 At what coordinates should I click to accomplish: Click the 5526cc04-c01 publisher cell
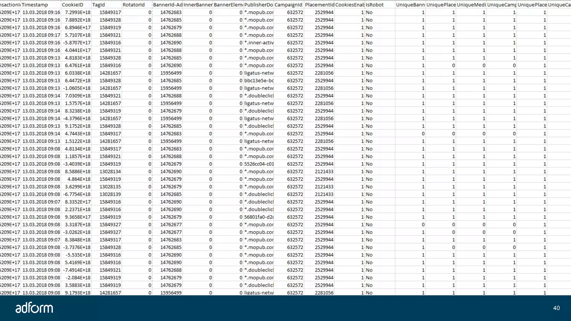coord(259,164)
